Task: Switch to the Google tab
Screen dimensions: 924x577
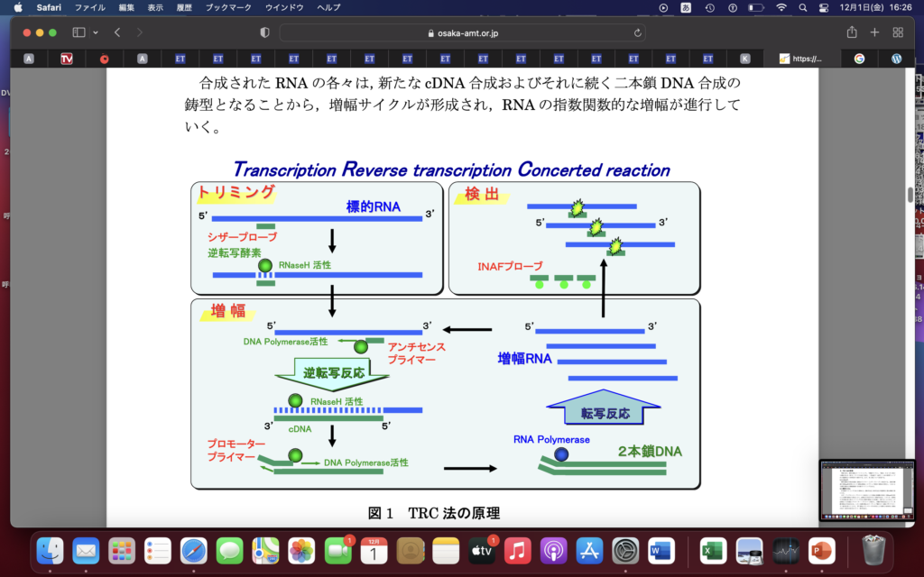Action: click(x=859, y=59)
